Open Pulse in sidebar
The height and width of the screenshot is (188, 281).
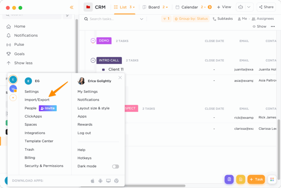point(19,44)
